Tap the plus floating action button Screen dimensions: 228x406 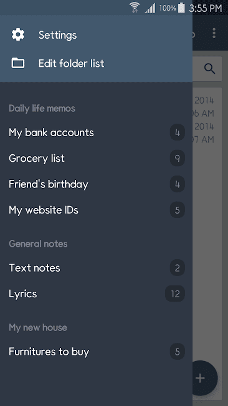click(200, 378)
